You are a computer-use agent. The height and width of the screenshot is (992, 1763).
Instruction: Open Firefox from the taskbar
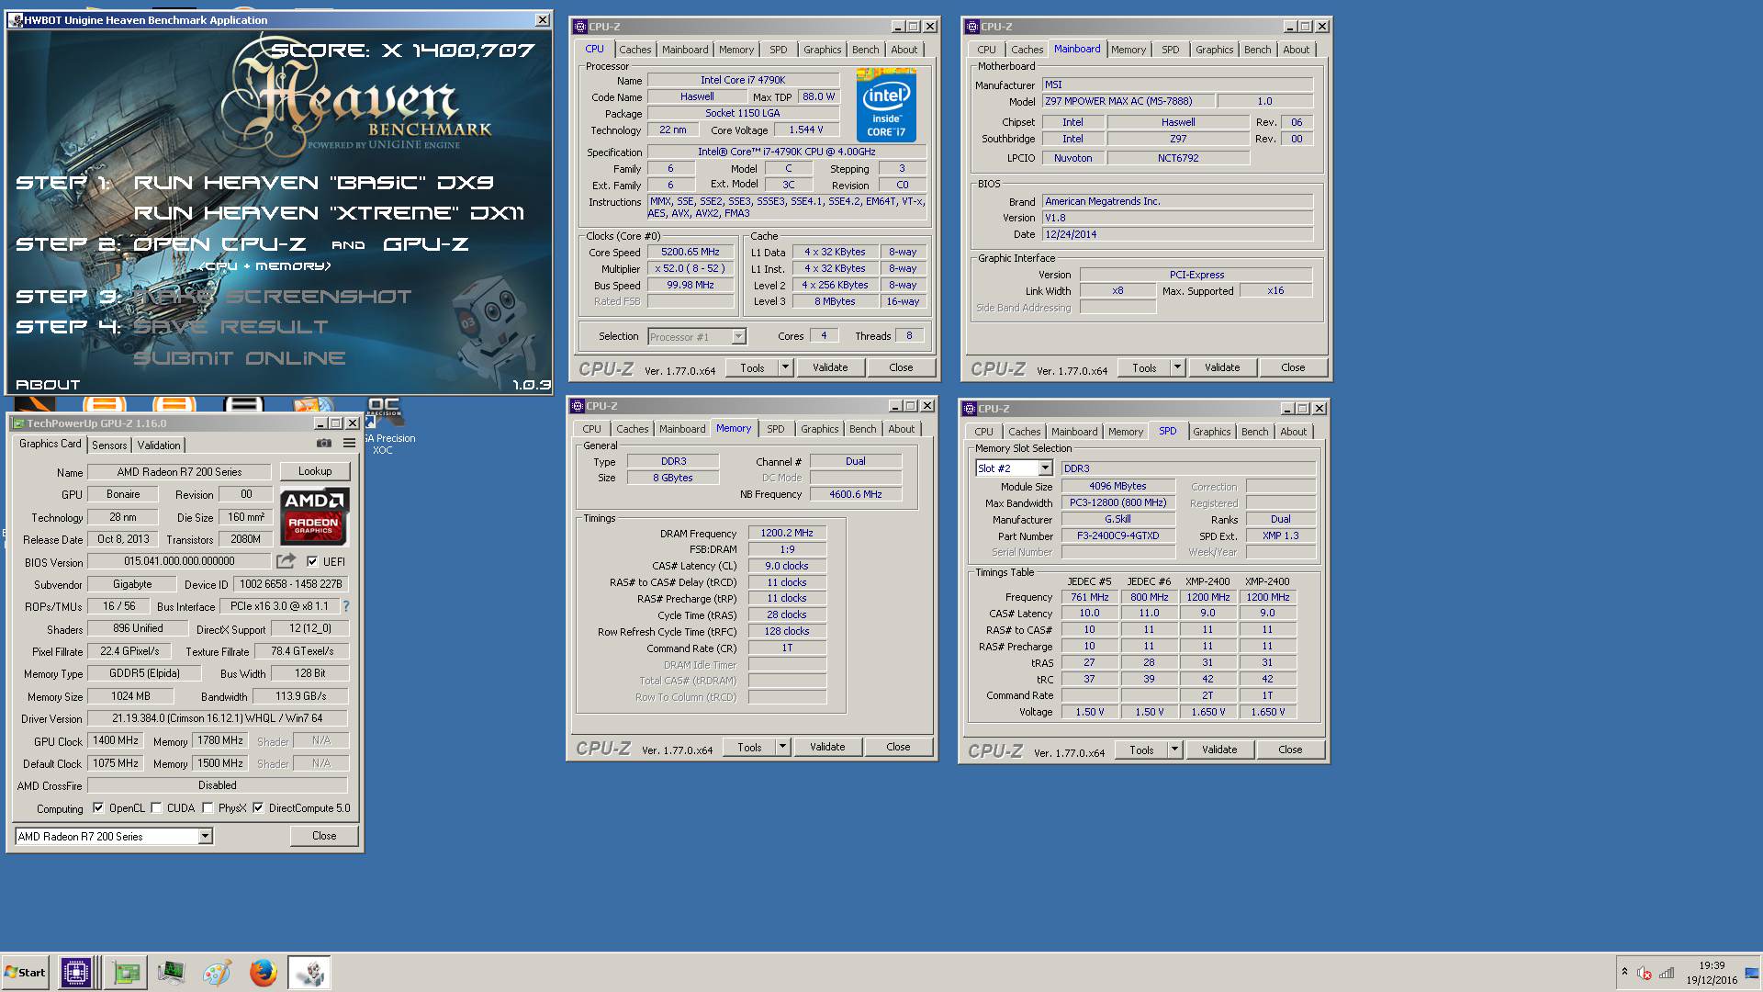(x=263, y=973)
